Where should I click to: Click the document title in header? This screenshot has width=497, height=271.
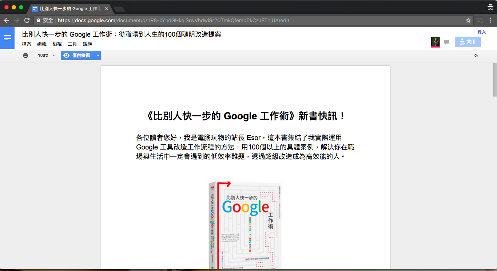pyautogui.click(x=122, y=34)
